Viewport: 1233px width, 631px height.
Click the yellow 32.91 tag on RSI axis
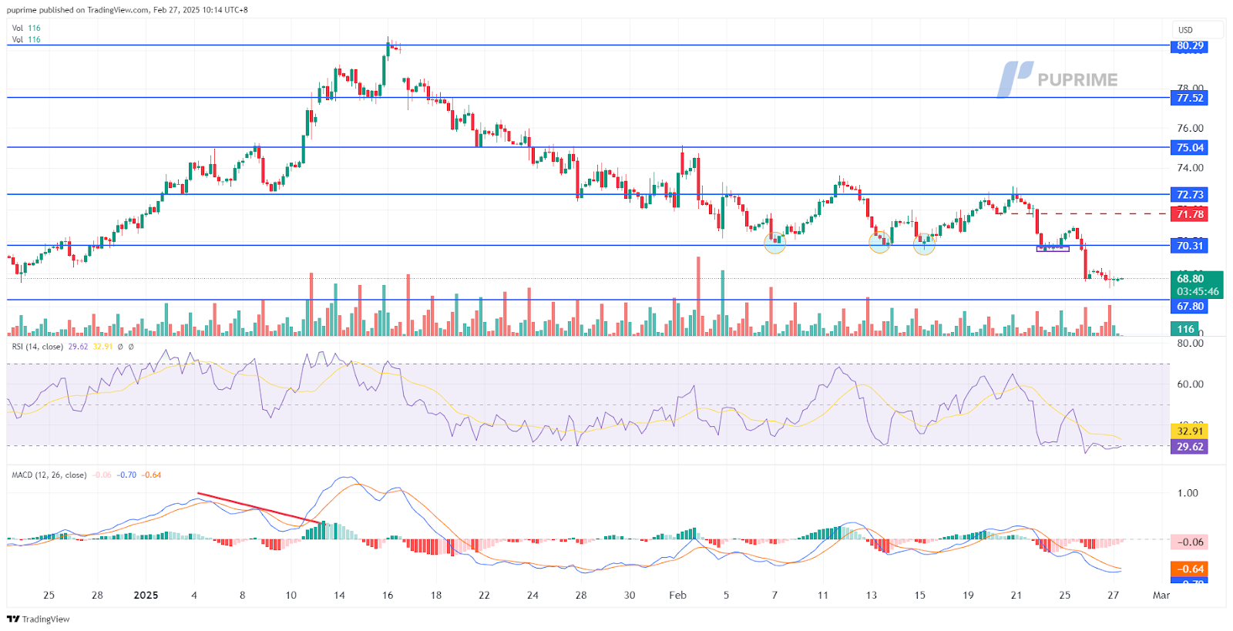(1190, 431)
